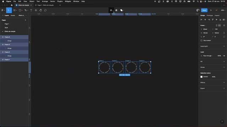Select the Frame tool

click(x=14, y=10)
